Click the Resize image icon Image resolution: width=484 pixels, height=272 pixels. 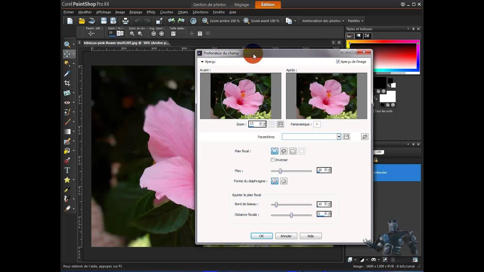[159, 21]
